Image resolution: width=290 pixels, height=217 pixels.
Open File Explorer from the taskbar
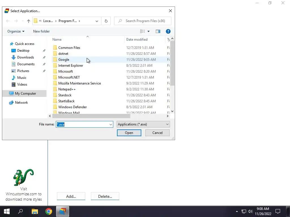(x=35, y=211)
